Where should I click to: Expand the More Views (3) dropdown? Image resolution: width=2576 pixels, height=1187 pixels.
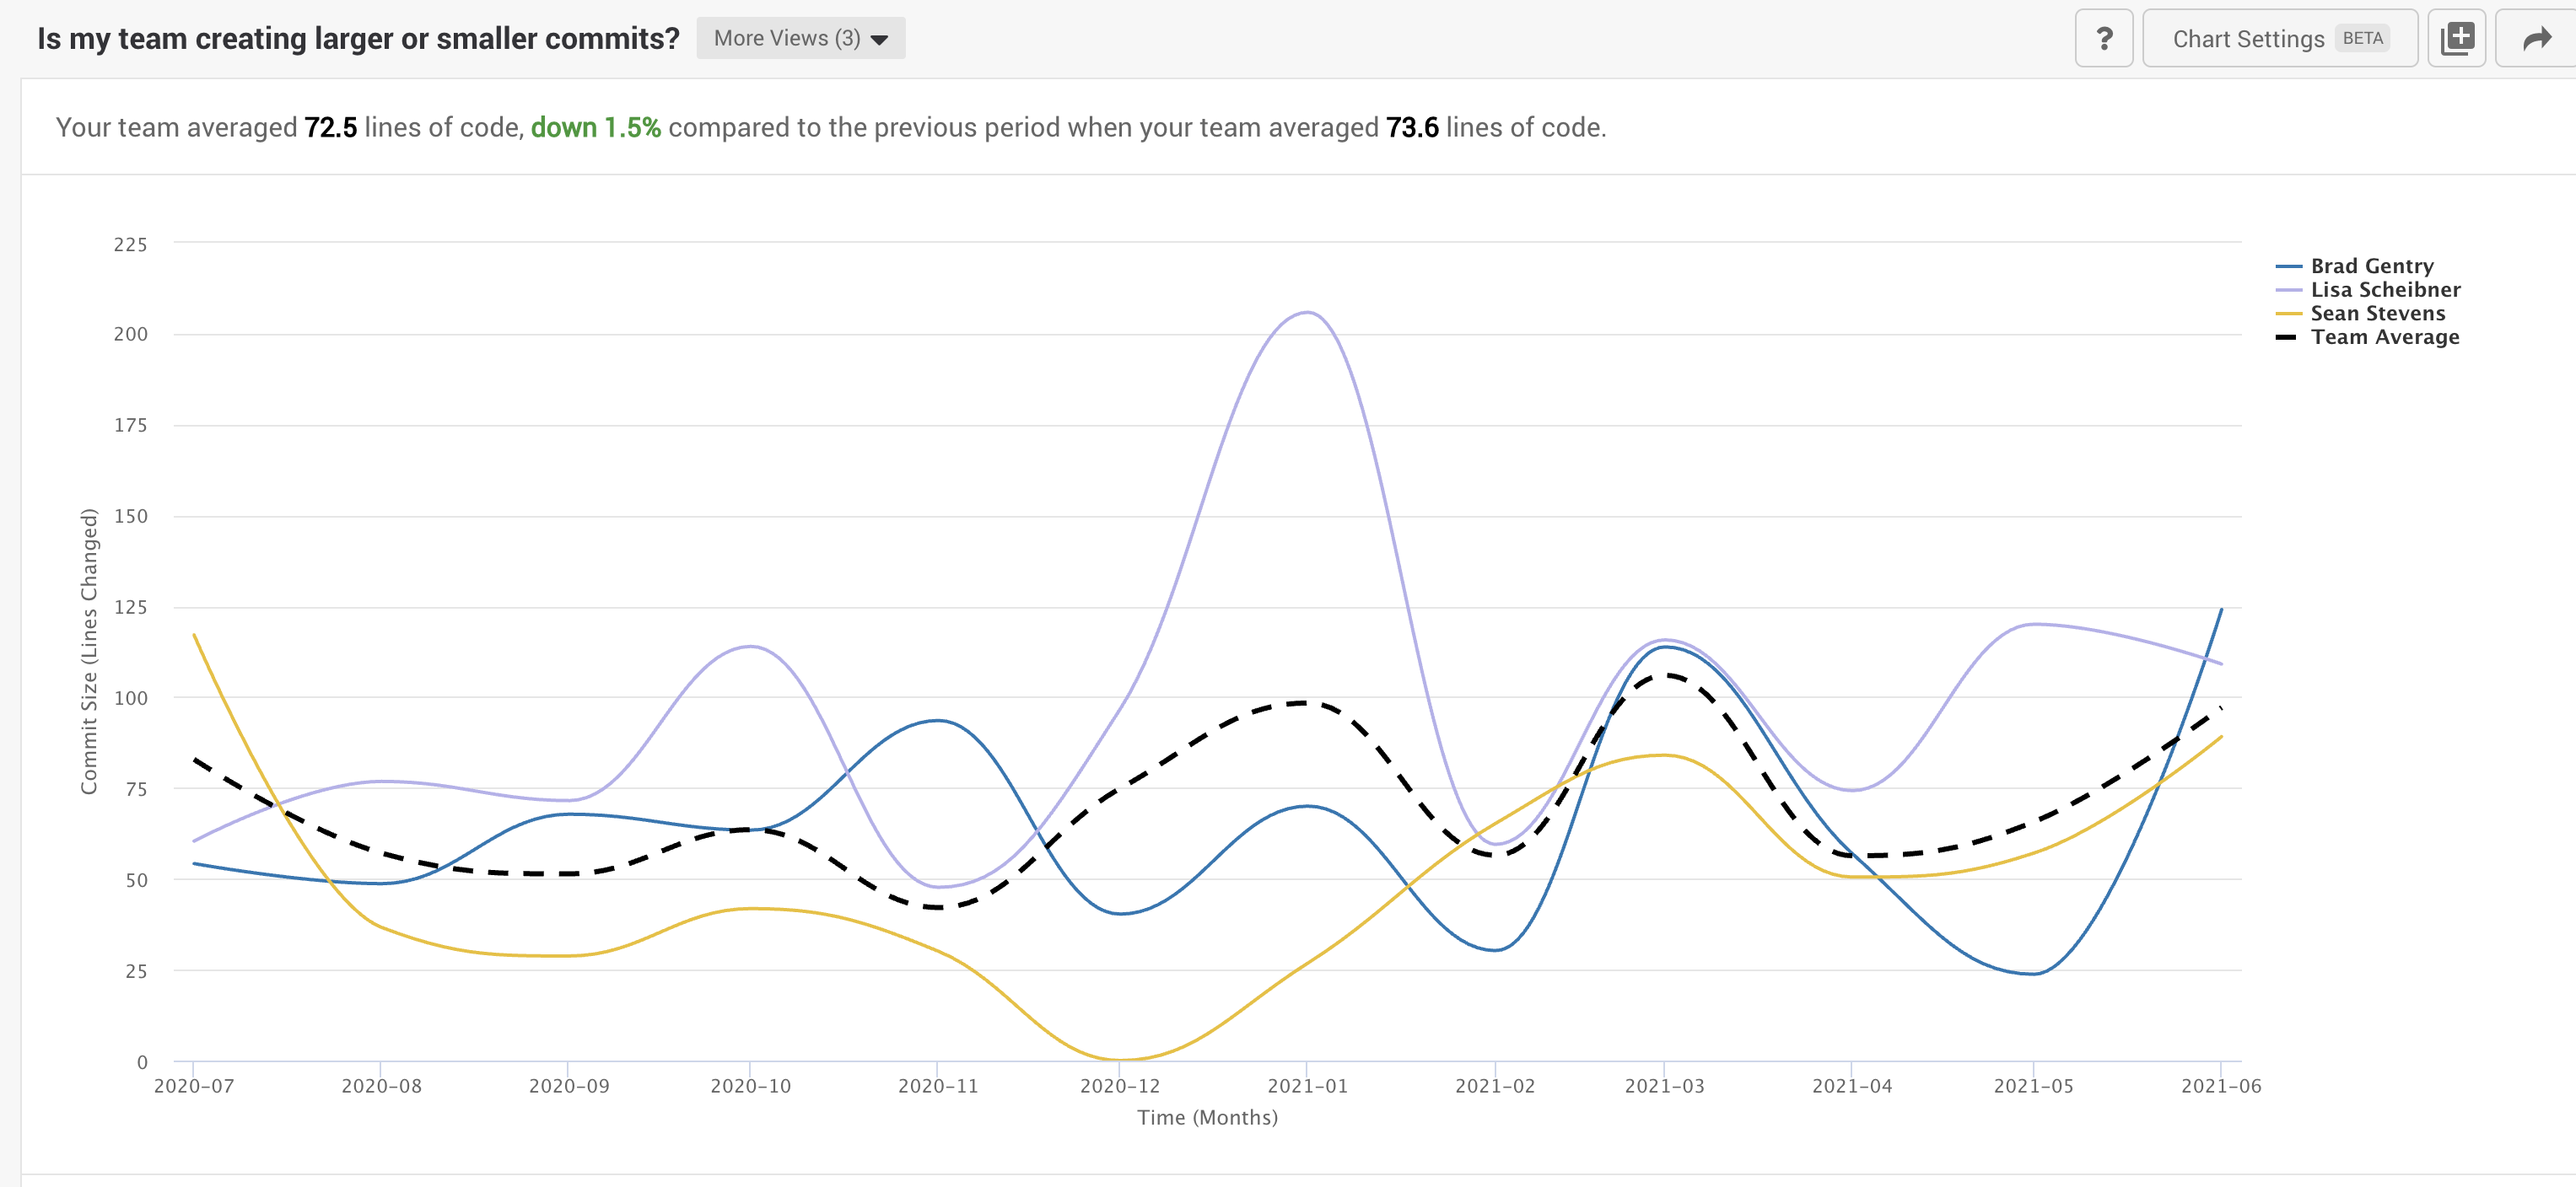tap(800, 36)
